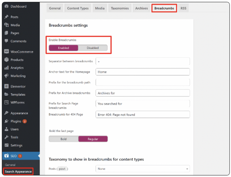Viewport: 231px width, 177px height.
Task: Set Enable Breadcrumbs to Disabled
Action: point(93,48)
